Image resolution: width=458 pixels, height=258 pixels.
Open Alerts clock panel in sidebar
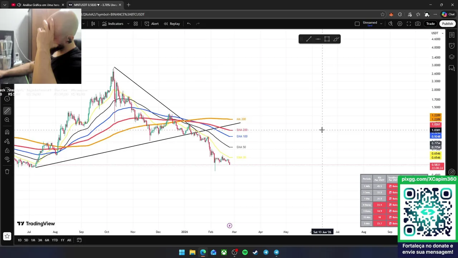coord(452,46)
